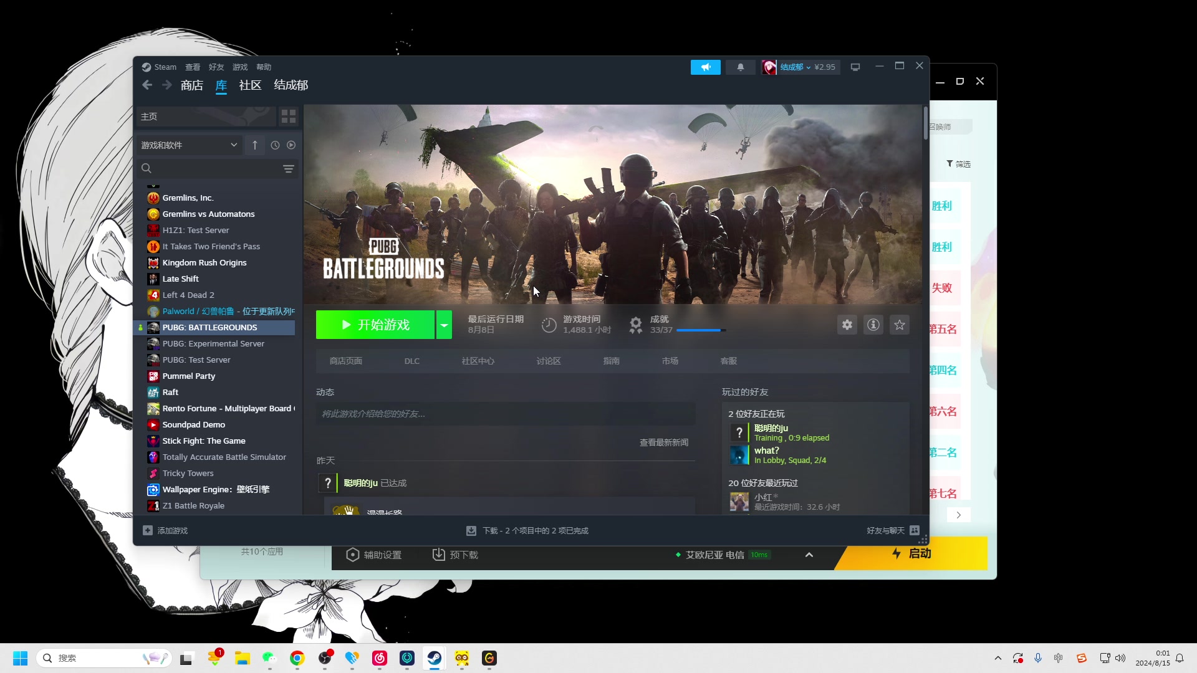This screenshot has height=673, width=1197.
Task: Open the Friends menu in menu bar
Action: point(216,67)
